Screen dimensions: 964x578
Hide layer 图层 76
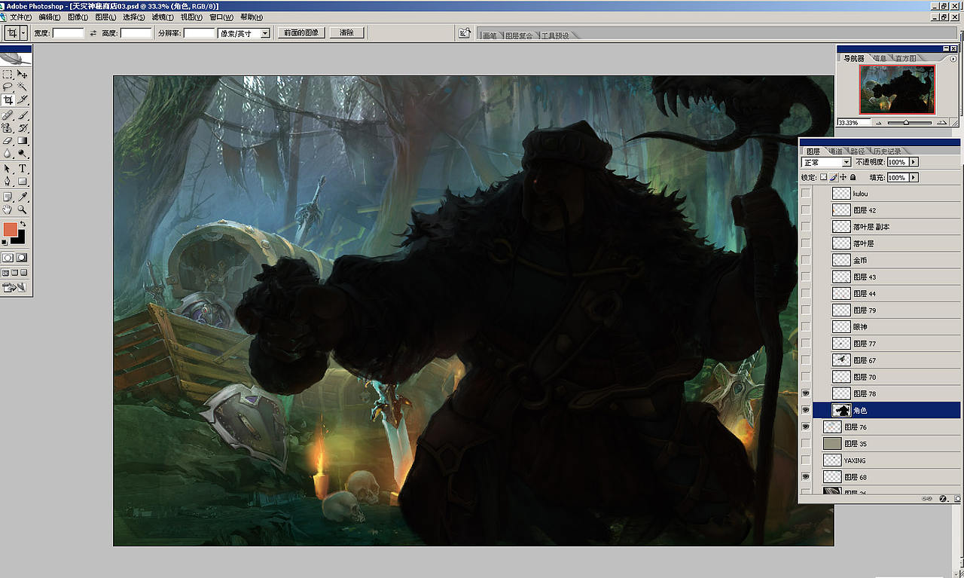806,427
